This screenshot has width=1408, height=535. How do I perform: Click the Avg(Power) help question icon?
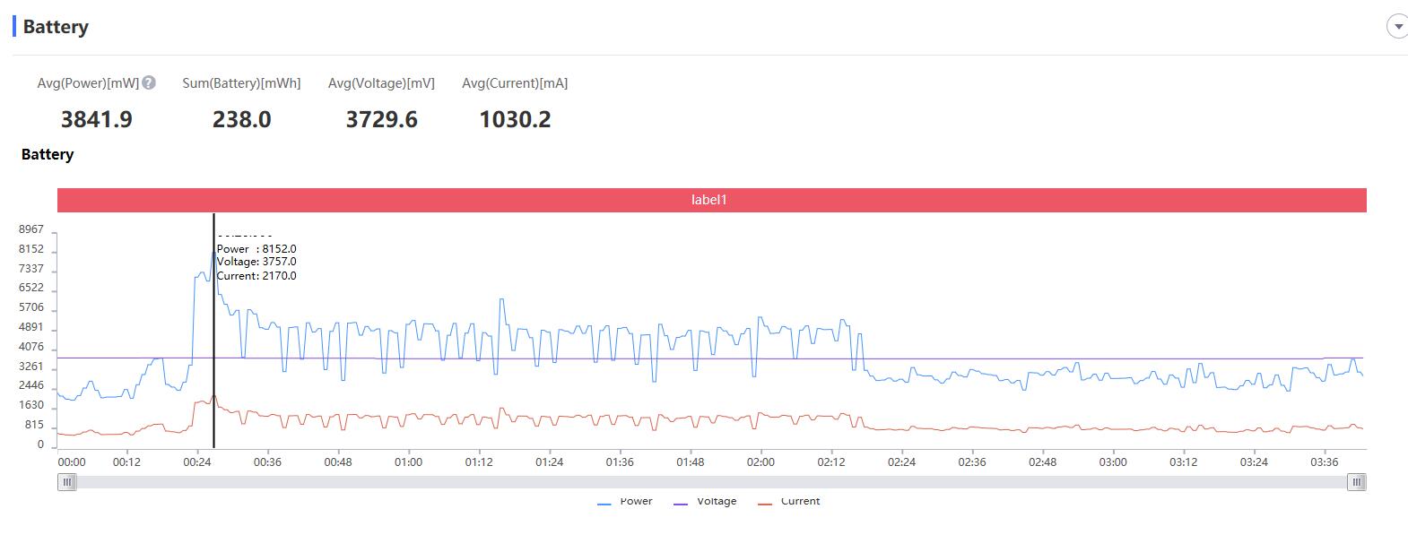(149, 82)
